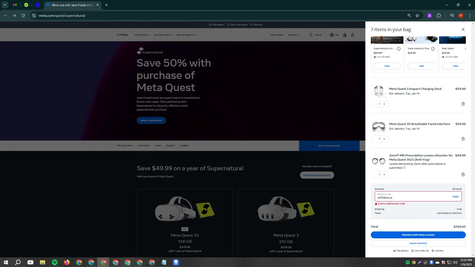
Task: Open the Chrome profile avatar
Action: [461, 16]
